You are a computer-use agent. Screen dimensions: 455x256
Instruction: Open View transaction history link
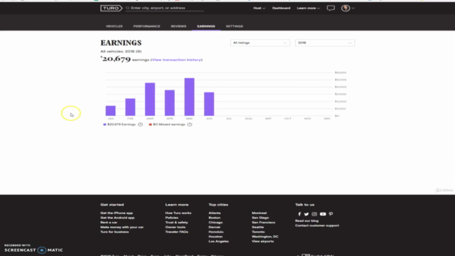point(176,60)
